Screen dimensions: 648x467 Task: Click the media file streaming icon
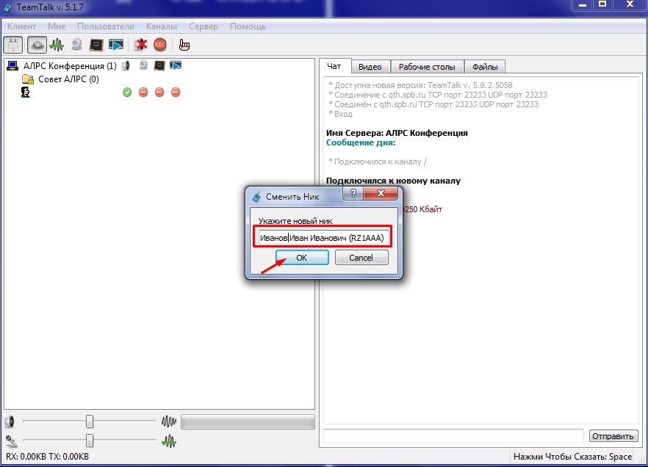coord(116,45)
